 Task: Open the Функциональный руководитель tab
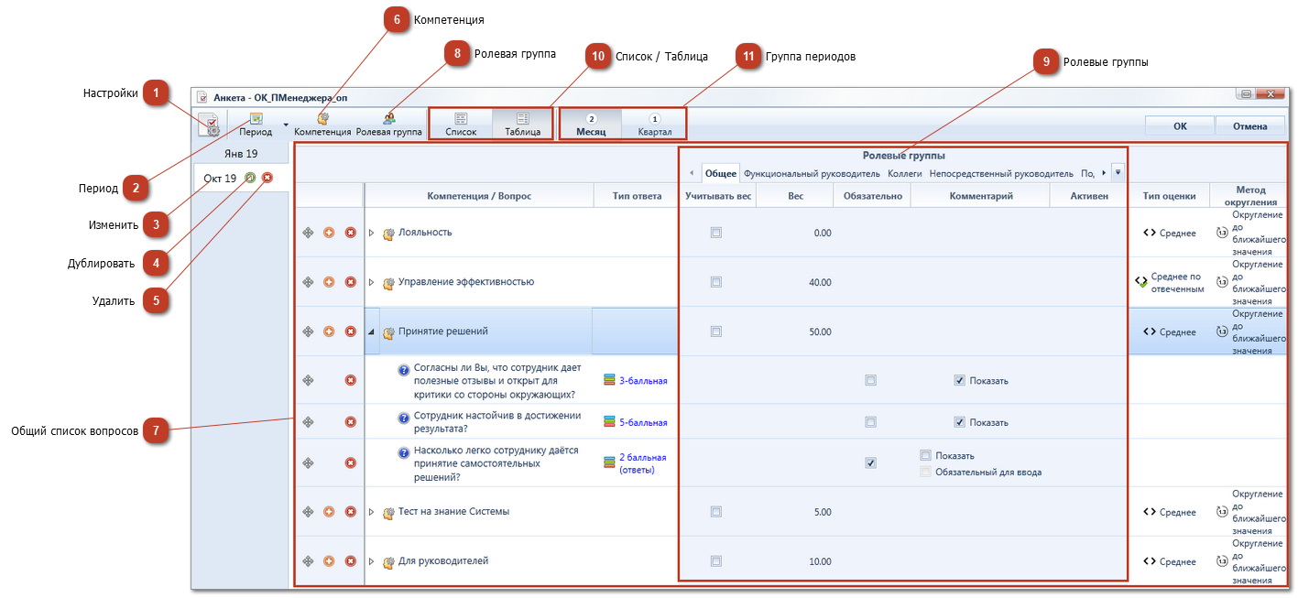(x=812, y=173)
